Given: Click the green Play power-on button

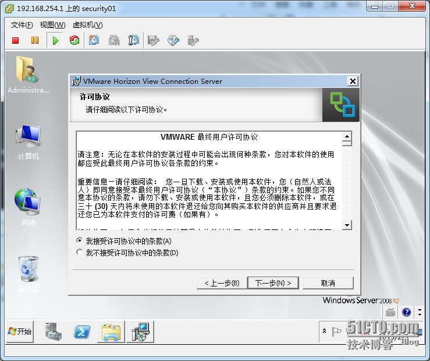Looking at the screenshot, I should point(55,41).
